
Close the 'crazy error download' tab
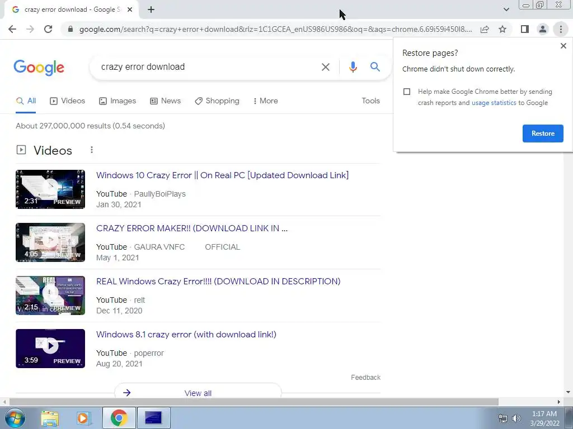[x=130, y=10]
